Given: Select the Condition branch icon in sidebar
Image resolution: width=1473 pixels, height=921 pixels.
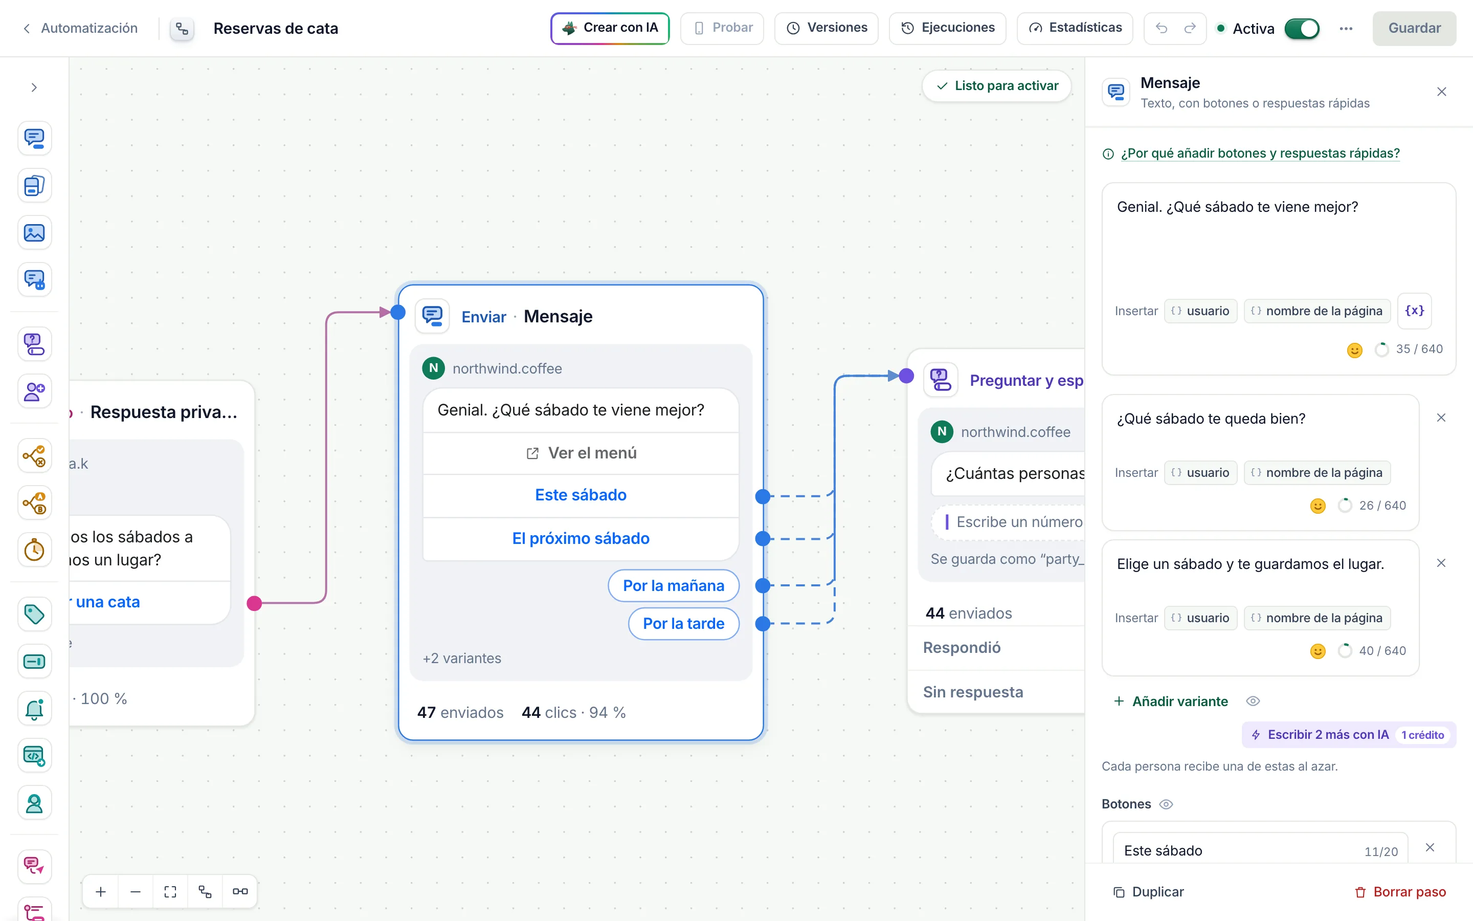Looking at the screenshot, I should coord(34,455).
